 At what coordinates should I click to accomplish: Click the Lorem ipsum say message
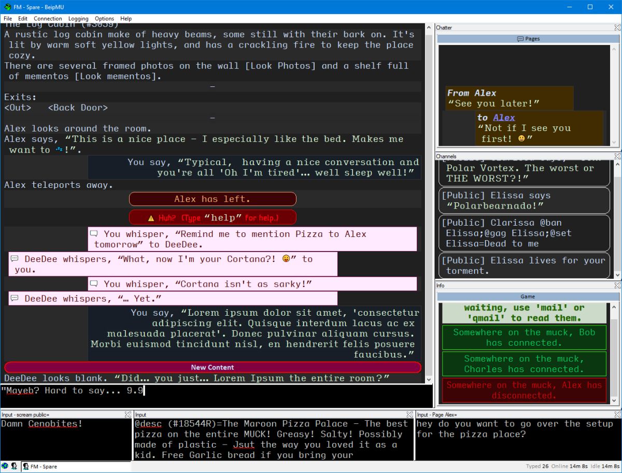click(x=254, y=333)
